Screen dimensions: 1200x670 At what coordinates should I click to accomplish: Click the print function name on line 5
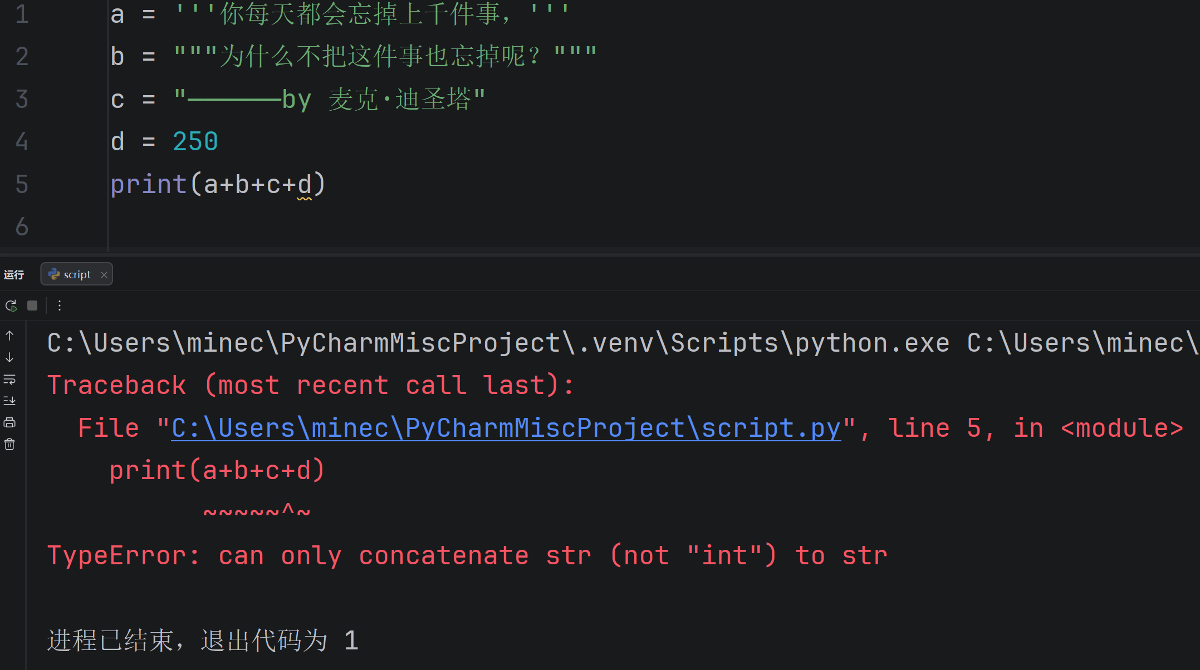point(149,184)
